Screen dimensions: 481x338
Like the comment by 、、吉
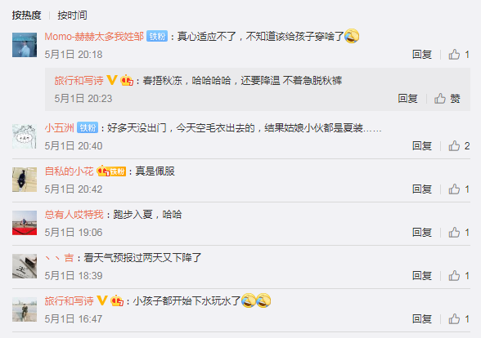(x=459, y=276)
